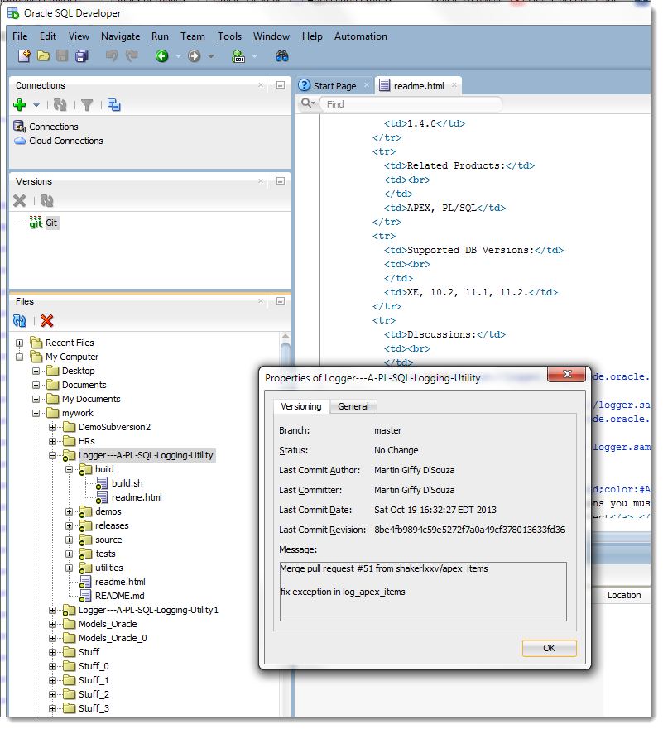Select Cloud Connections node
Image resolution: width=663 pixels, height=729 pixels.
click(x=66, y=141)
